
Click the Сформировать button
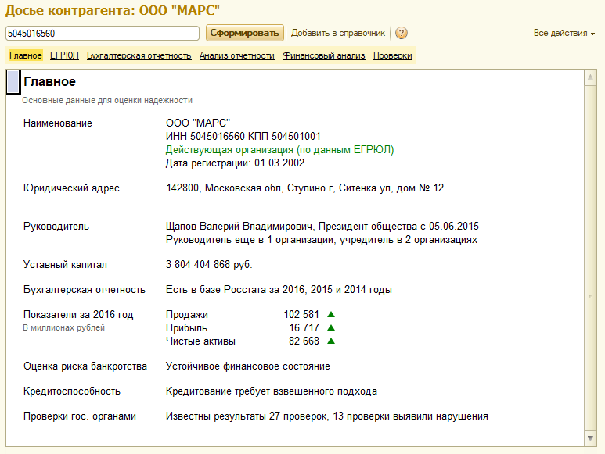point(245,33)
